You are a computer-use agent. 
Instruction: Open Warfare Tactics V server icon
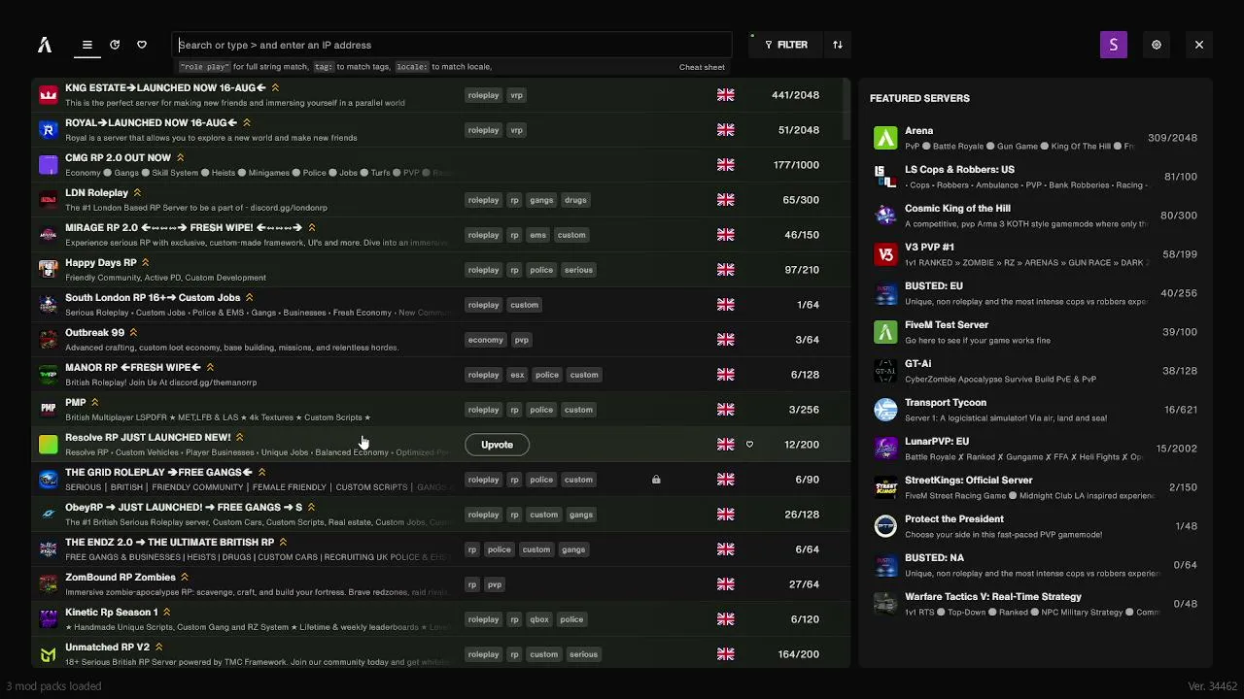point(885,604)
